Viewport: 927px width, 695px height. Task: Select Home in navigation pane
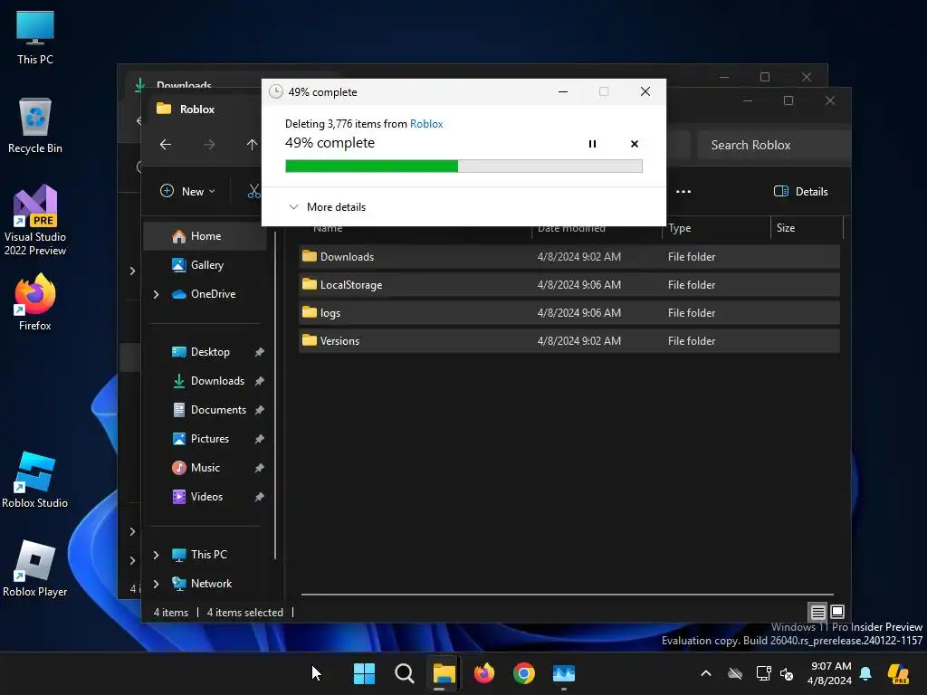click(205, 236)
